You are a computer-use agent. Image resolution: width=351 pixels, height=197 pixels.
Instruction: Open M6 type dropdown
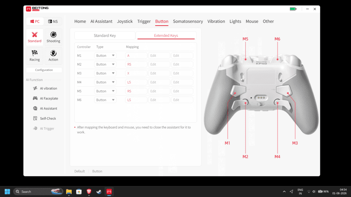[x=105, y=100]
